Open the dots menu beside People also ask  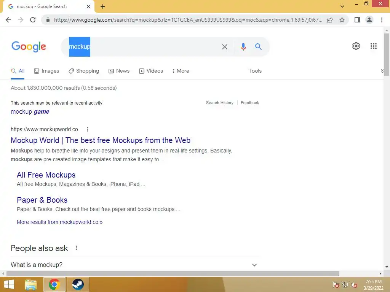coord(77,248)
